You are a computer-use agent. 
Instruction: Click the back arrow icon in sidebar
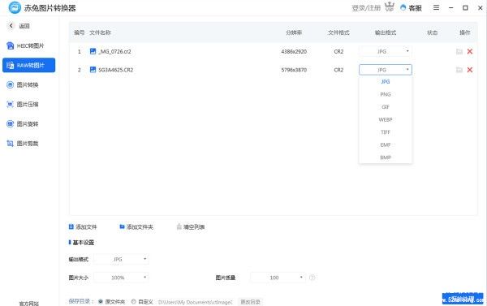coord(11,26)
